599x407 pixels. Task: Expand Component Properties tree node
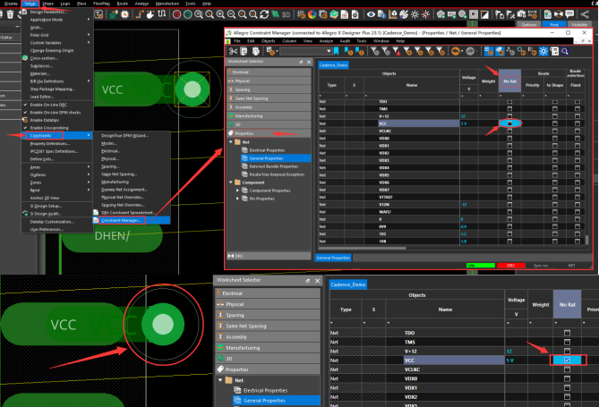point(237,191)
